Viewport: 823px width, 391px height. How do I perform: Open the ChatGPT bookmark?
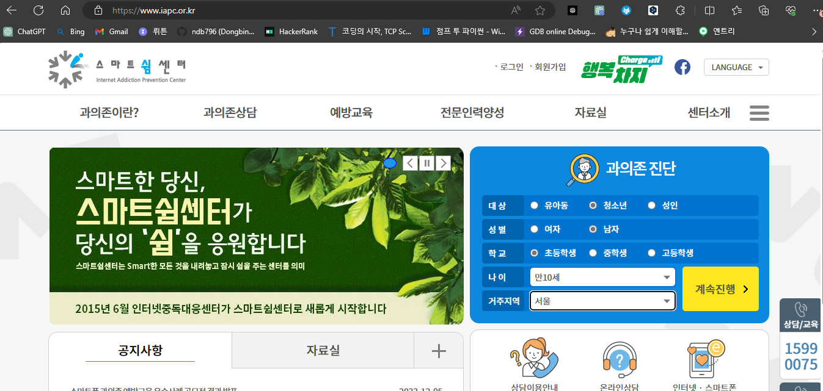[24, 31]
